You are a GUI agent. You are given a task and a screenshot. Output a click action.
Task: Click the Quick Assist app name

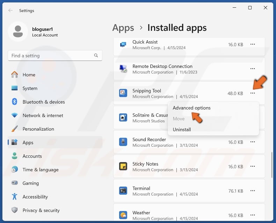pyautogui.click(x=145, y=42)
